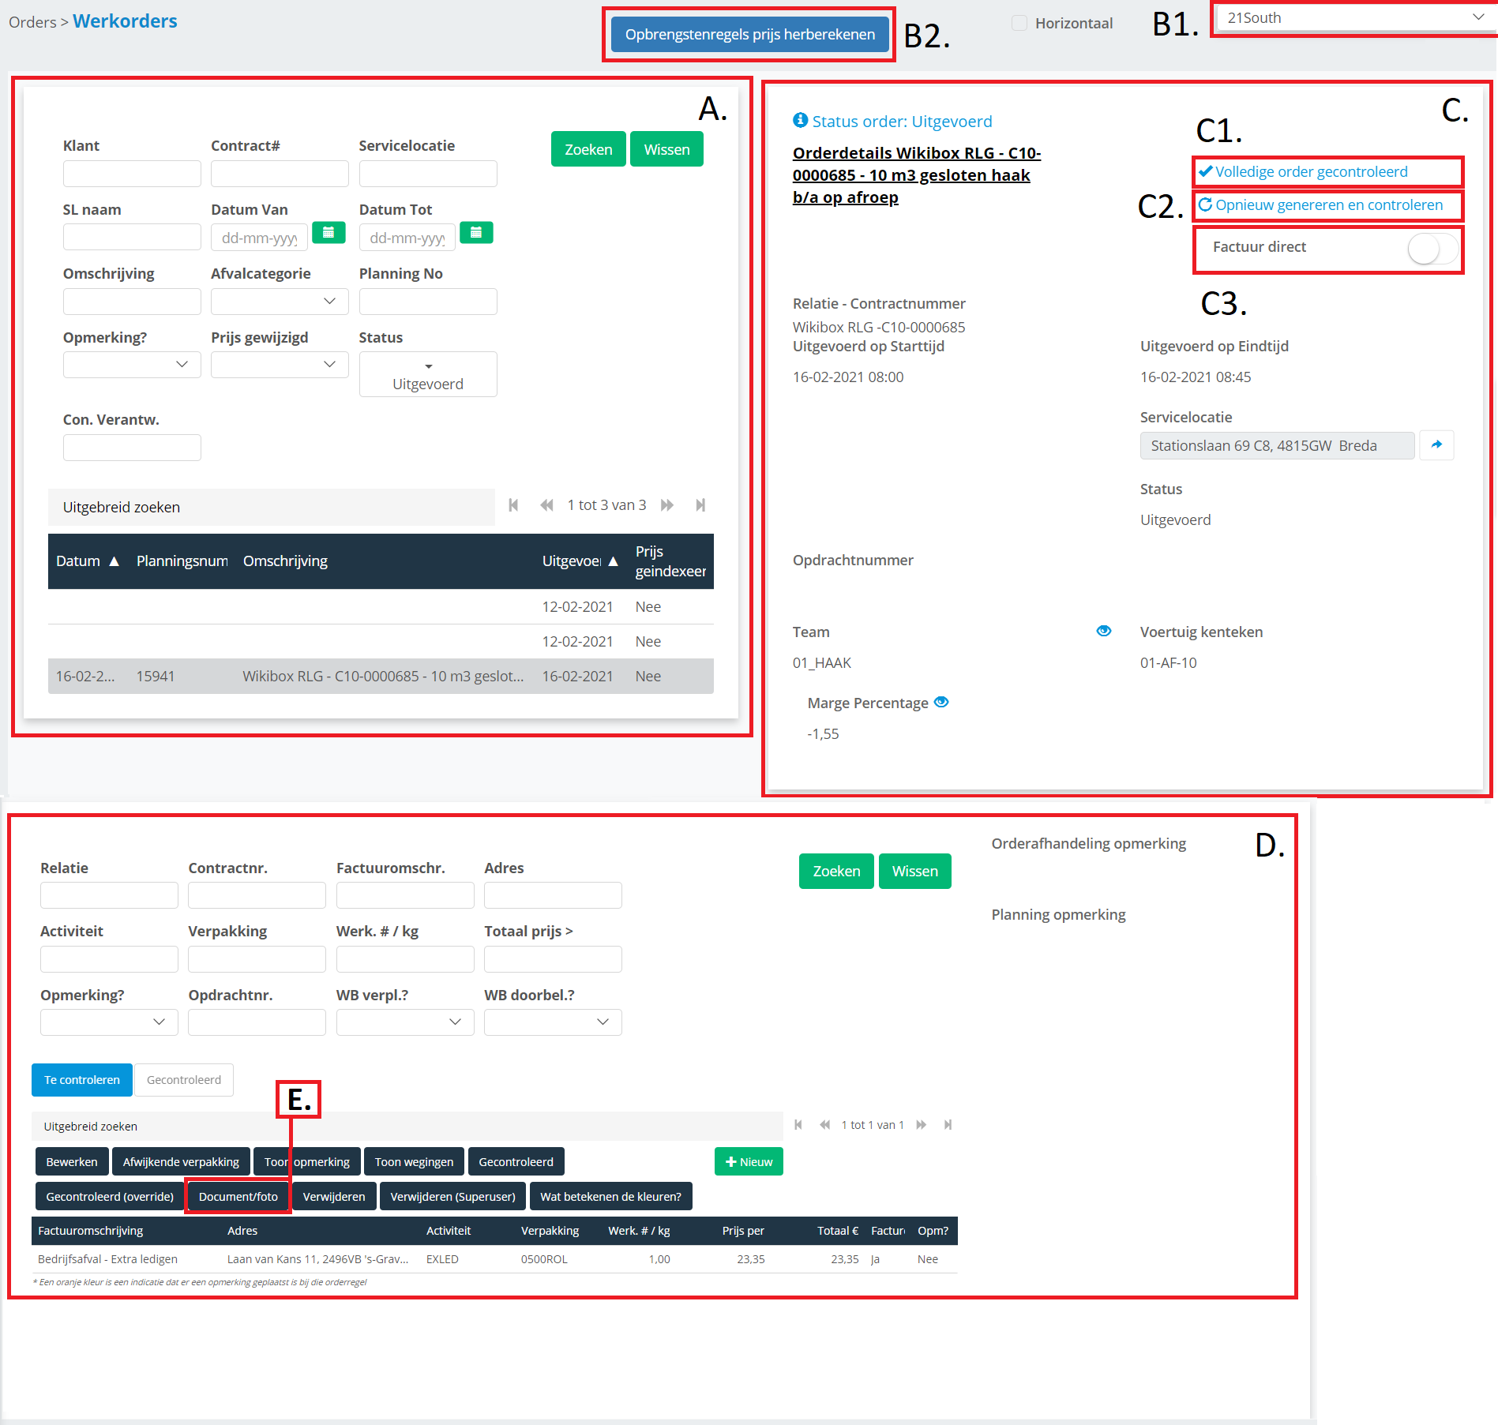Toggle the eye icon next to Marge Percentage

[x=941, y=702]
